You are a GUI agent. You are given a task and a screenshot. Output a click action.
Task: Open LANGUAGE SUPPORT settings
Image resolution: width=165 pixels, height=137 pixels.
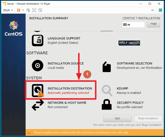pos(64,38)
